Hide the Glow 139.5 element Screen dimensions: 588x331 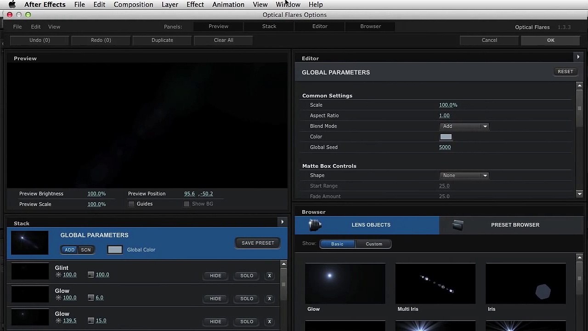(215, 321)
